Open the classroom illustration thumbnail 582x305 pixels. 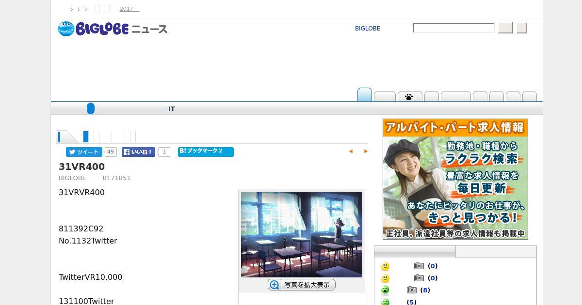click(302, 234)
